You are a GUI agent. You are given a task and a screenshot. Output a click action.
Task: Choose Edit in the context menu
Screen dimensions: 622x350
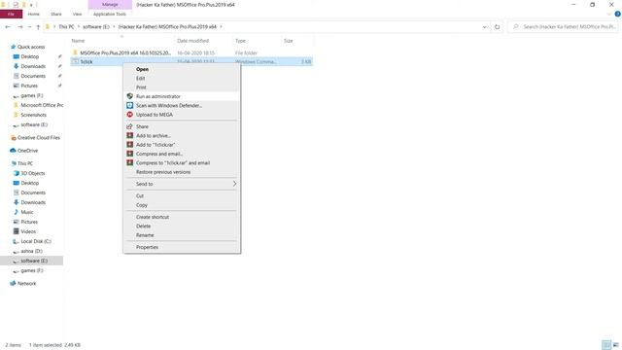pyautogui.click(x=182, y=78)
